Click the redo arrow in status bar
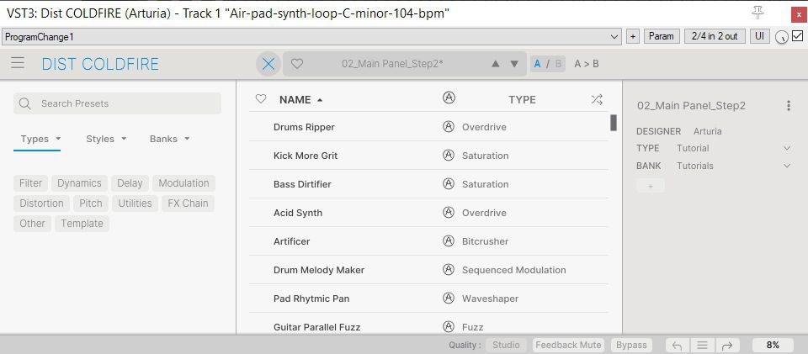 [726, 346]
